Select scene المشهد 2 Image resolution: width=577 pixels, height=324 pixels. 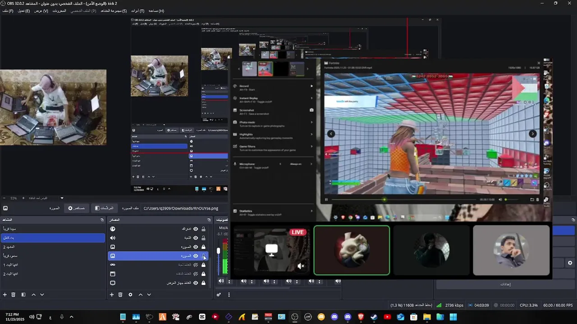(53, 247)
